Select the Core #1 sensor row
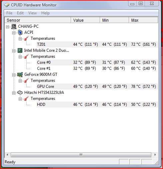Screen dimensions: 163x169 pyautogui.click(x=97, y=68)
